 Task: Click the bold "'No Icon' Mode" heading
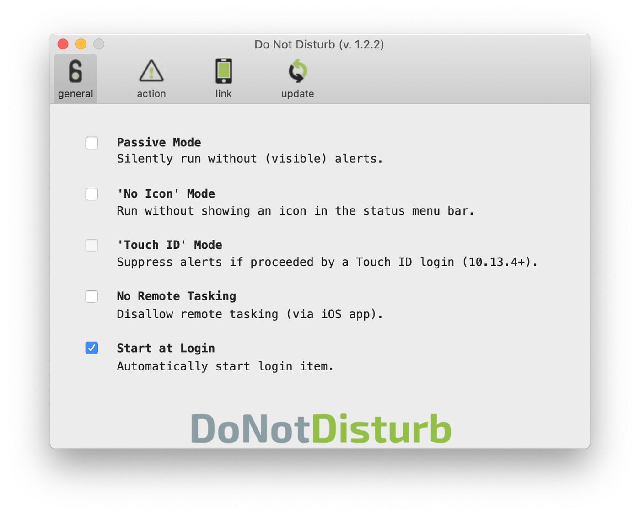[166, 193]
